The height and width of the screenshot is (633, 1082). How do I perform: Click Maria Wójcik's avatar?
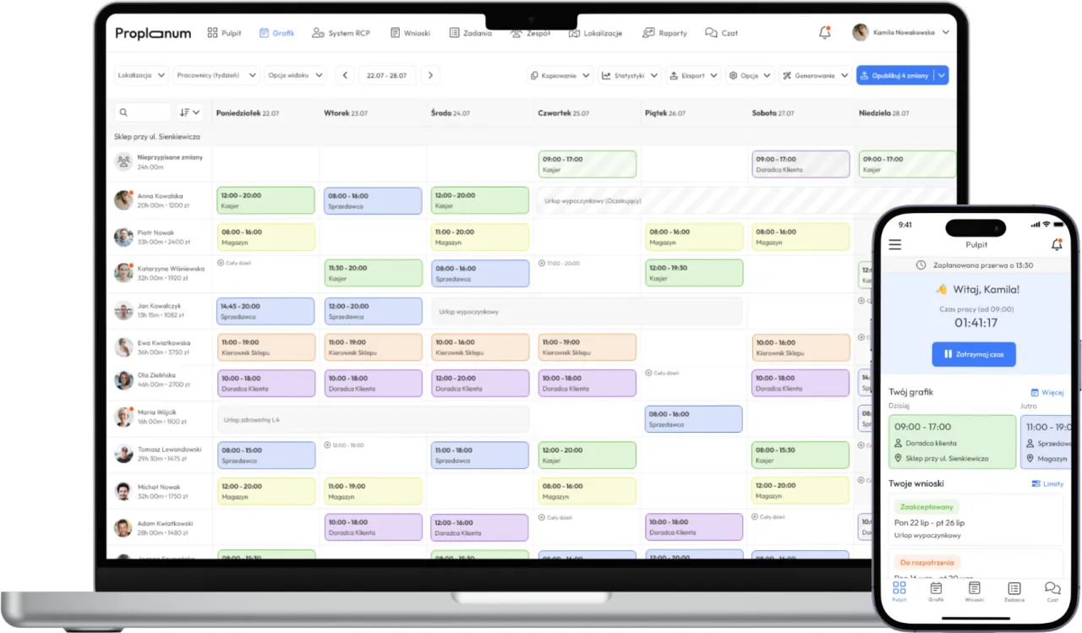pyautogui.click(x=123, y=417)
